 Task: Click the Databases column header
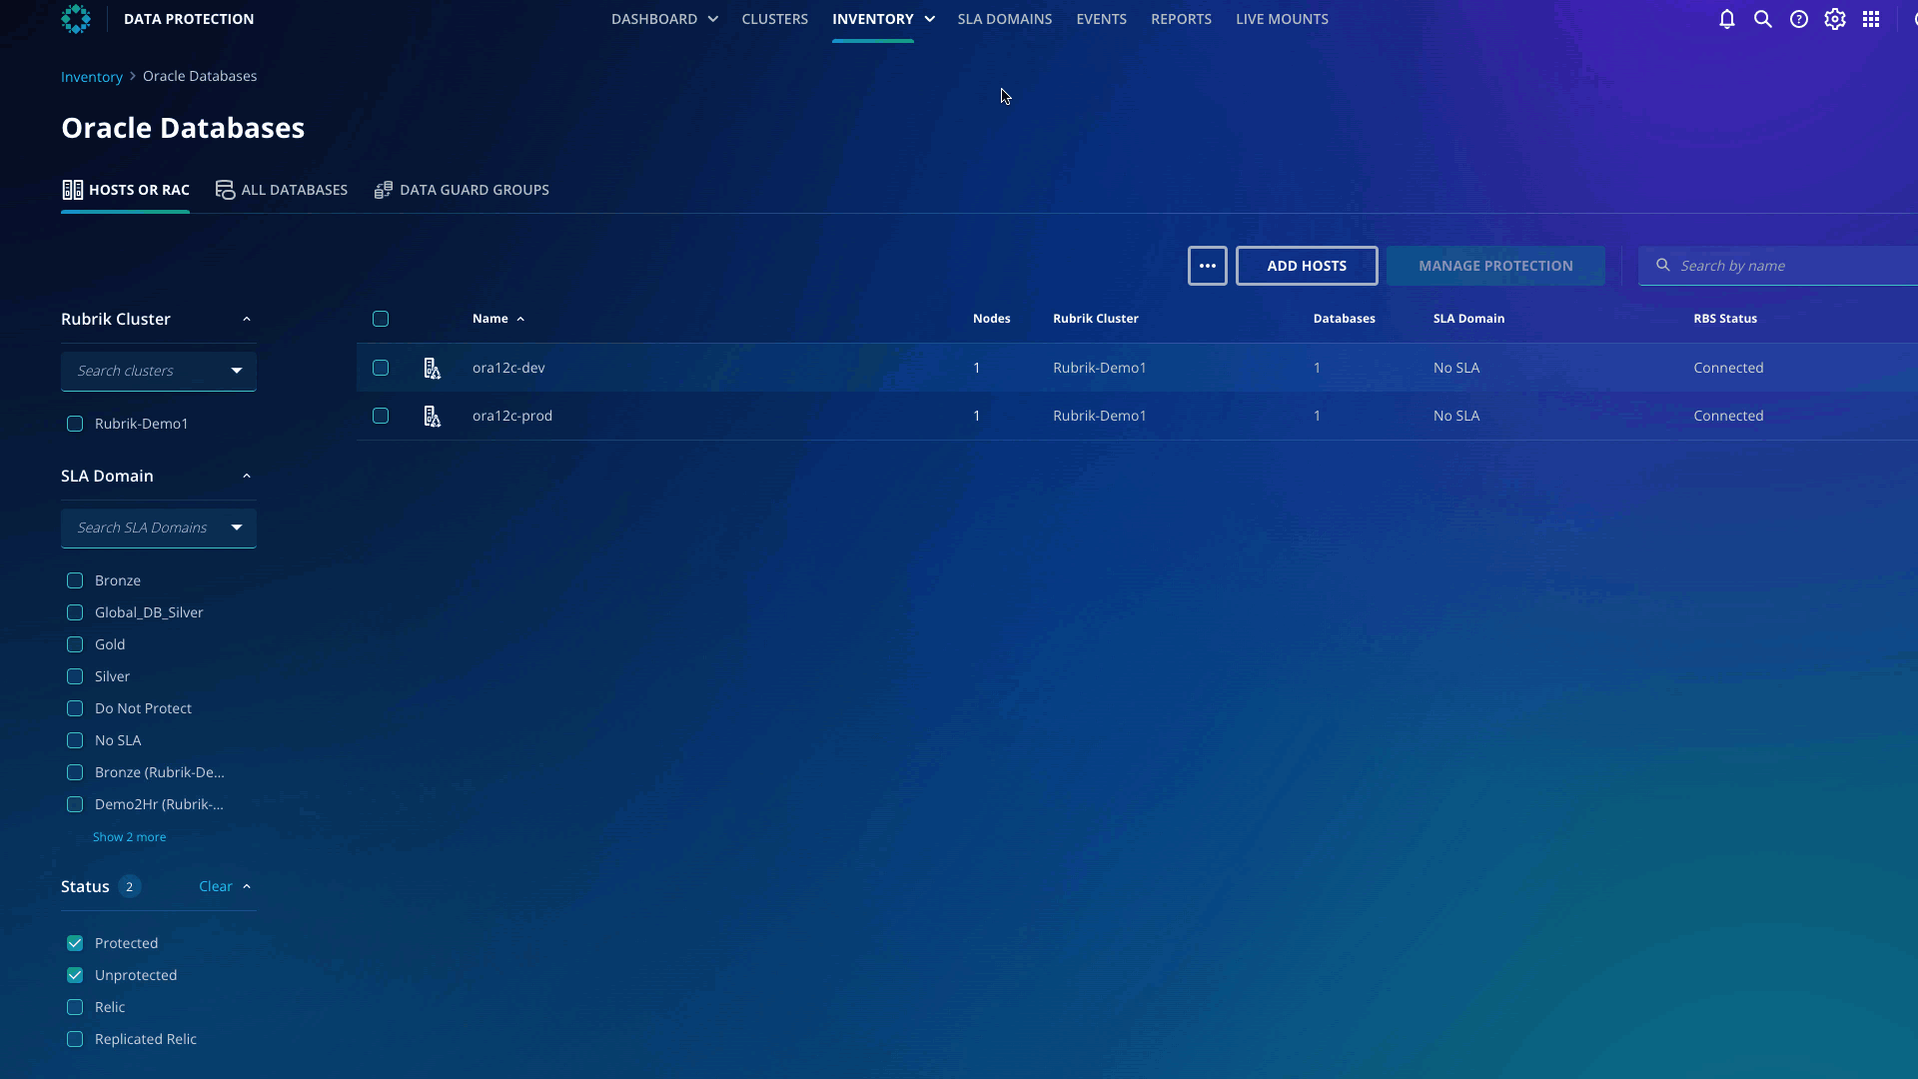pos(1345,319)
